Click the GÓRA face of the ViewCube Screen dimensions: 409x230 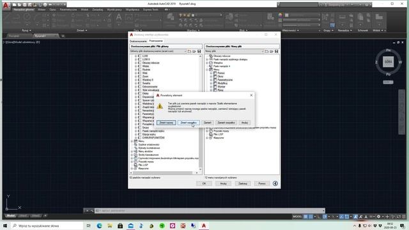tap(388, 62)
